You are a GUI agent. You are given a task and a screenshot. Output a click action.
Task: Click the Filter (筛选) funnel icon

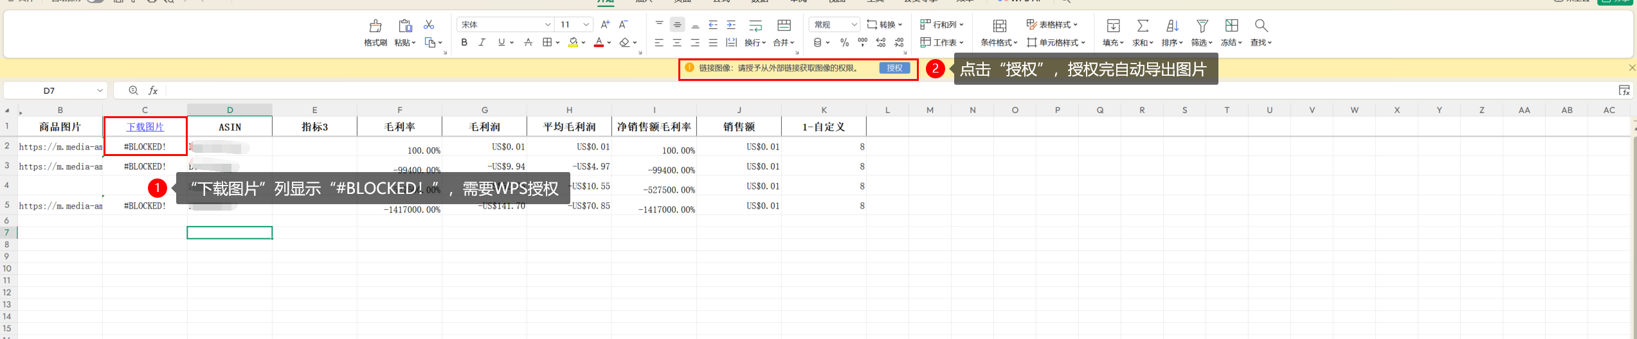1202,26
